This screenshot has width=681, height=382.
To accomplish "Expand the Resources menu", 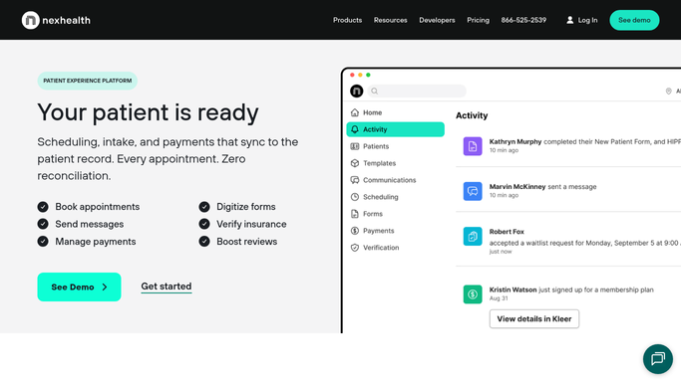I will [390, 20].
